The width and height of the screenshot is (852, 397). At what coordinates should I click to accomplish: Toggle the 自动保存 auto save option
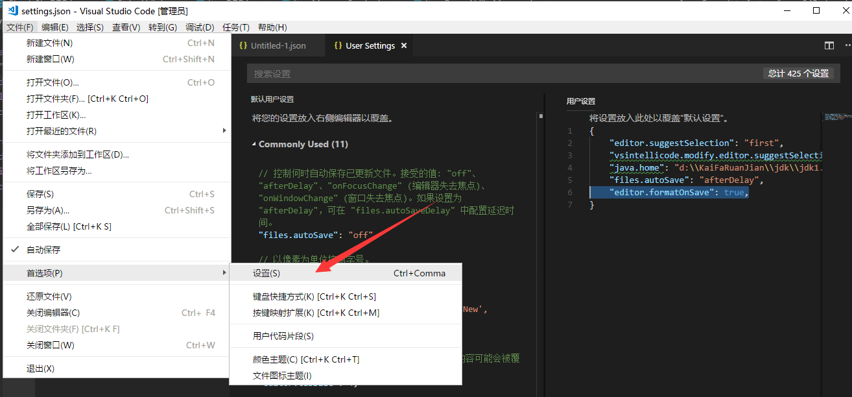click(x=117, y=250)
